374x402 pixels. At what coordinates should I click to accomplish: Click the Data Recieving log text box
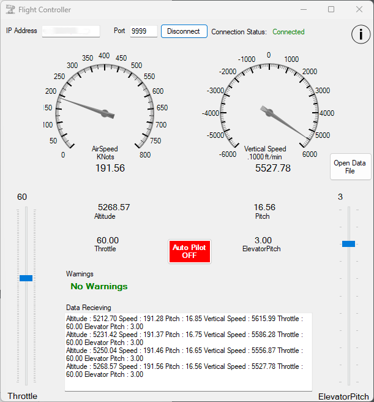click(x=189, y=352)
